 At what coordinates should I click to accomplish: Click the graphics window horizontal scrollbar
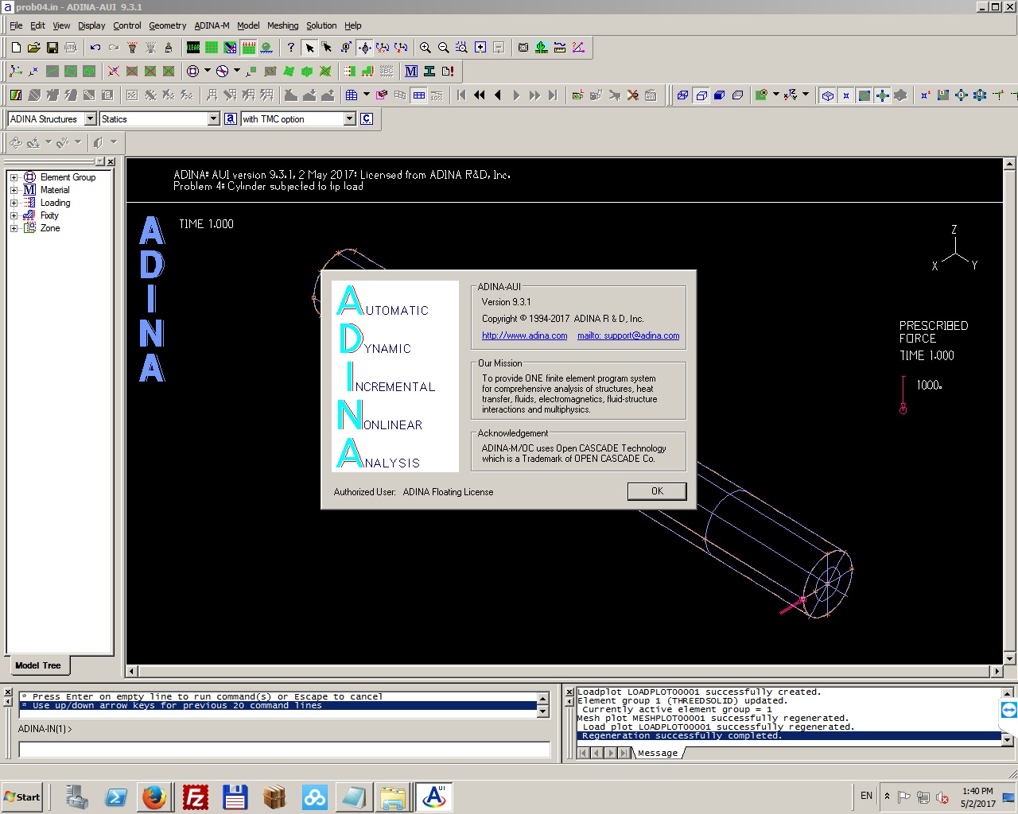[x=565, y=671]
